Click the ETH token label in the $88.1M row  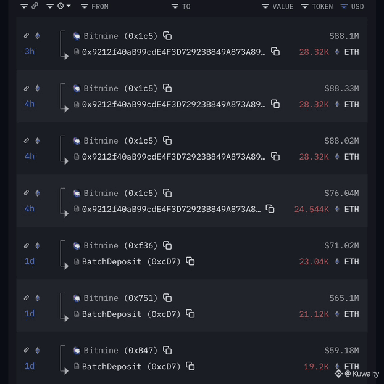point(351,52)
